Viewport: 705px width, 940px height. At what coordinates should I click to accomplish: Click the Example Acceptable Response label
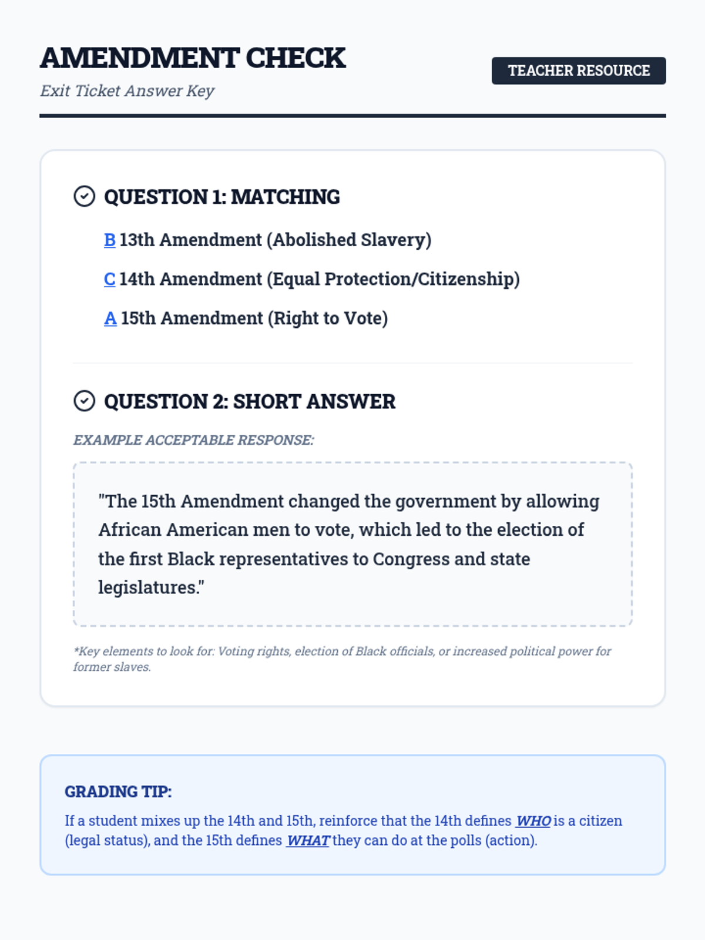[193, 440]
